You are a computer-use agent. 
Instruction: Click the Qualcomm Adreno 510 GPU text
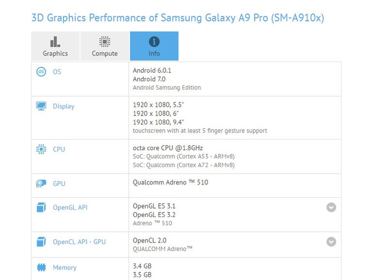coord(170,182)
